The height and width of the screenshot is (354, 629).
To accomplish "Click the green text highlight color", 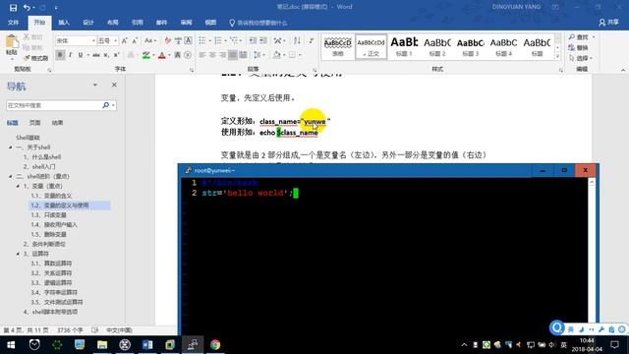I will [146, 55].
